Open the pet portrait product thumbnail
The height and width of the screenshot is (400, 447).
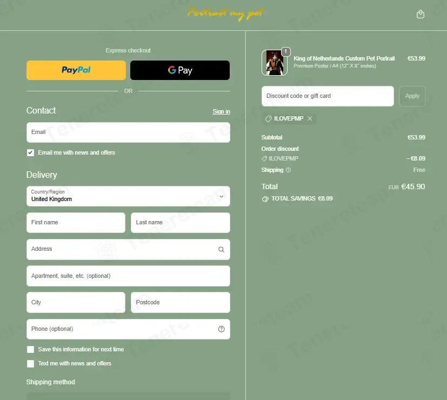pos(274,63)
